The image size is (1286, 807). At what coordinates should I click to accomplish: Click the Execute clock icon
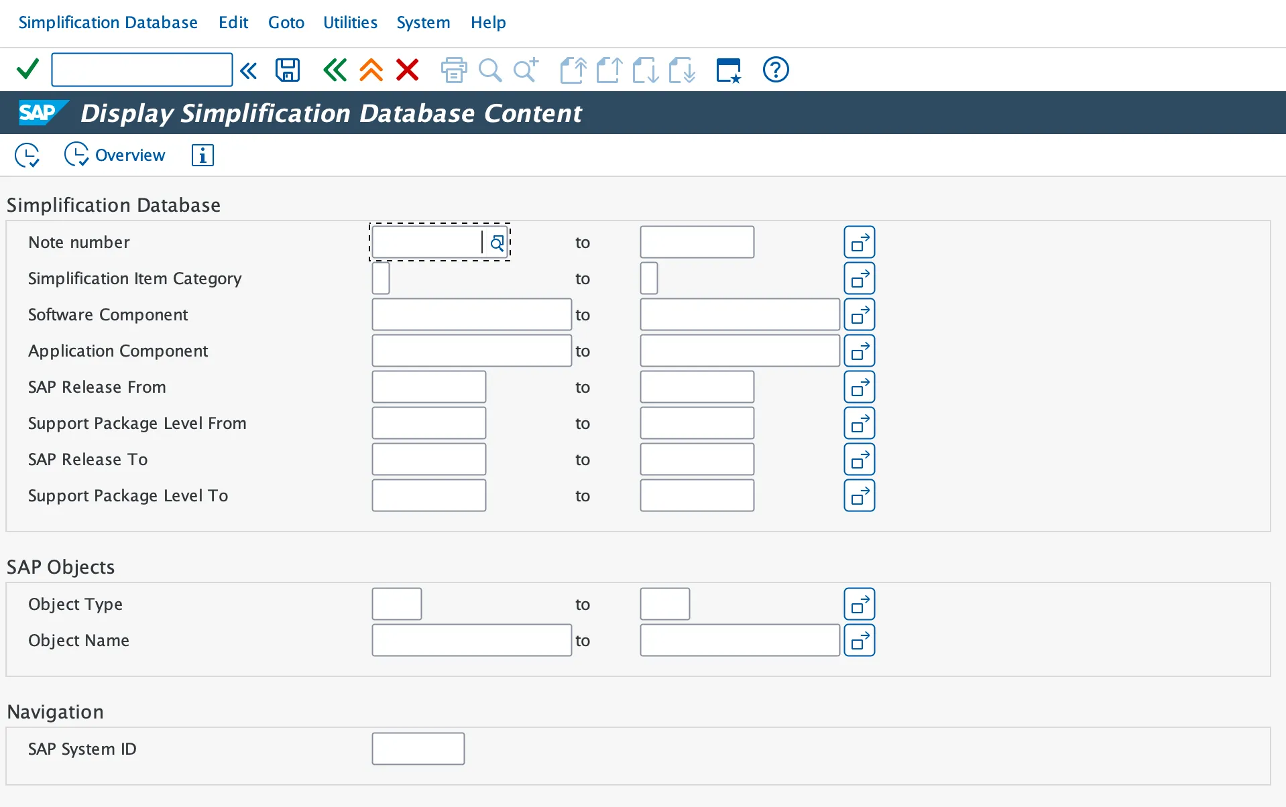pyautogui.click(x=27, y=155)
